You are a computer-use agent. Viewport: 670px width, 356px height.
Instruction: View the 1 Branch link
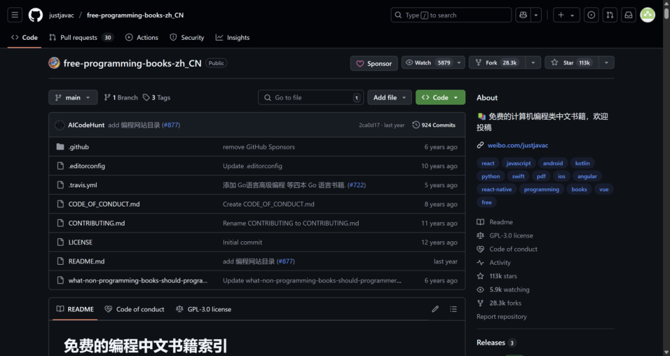pyautogui.click(x=121, y=97)
